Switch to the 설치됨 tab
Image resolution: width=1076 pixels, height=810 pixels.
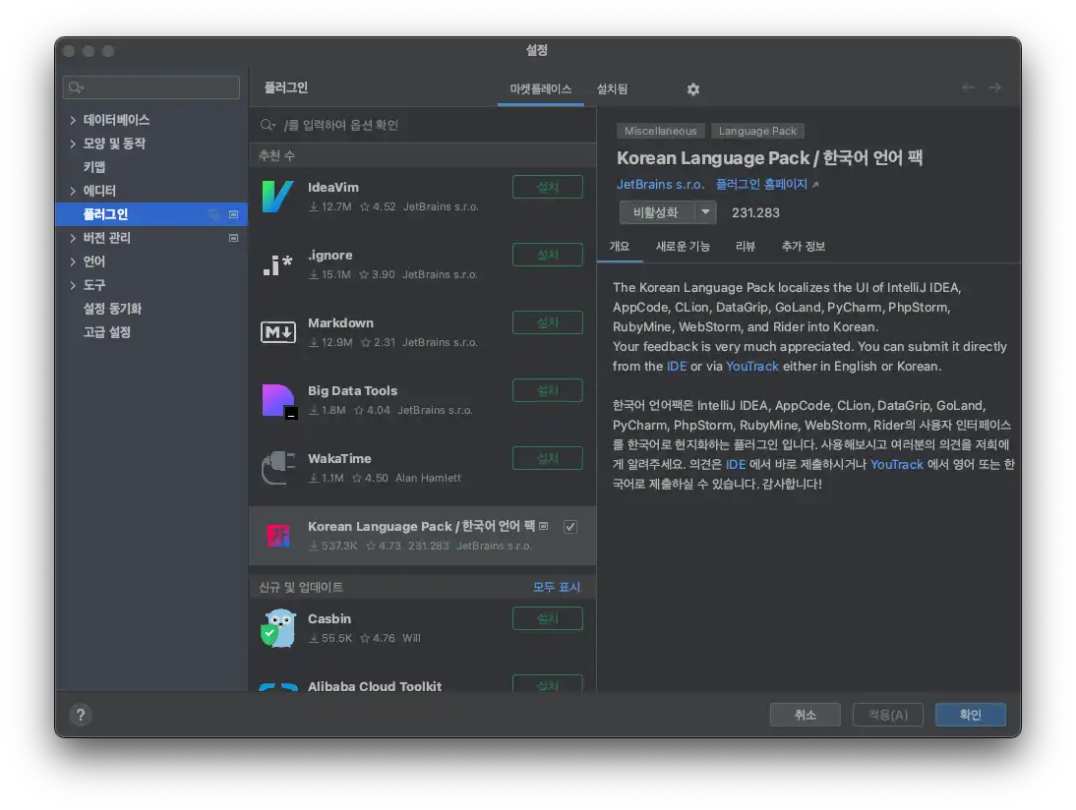coord(612,89)
